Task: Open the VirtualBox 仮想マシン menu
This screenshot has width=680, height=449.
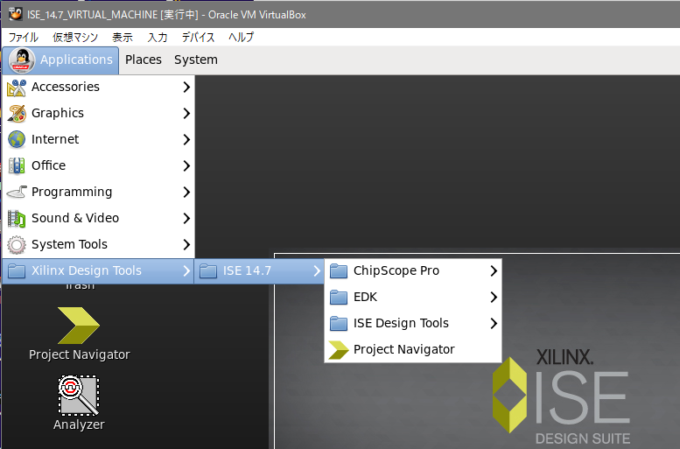Action: pyautogui.click(x=75, y=38)
